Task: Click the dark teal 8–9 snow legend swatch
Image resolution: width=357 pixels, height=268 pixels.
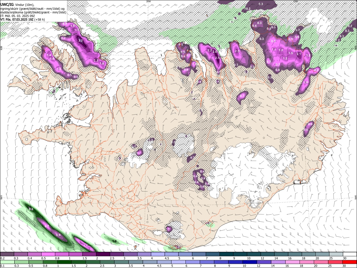Action: tap(226, 254)
